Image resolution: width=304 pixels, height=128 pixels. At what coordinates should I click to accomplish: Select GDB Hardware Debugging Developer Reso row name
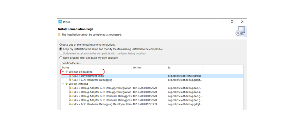102,104
